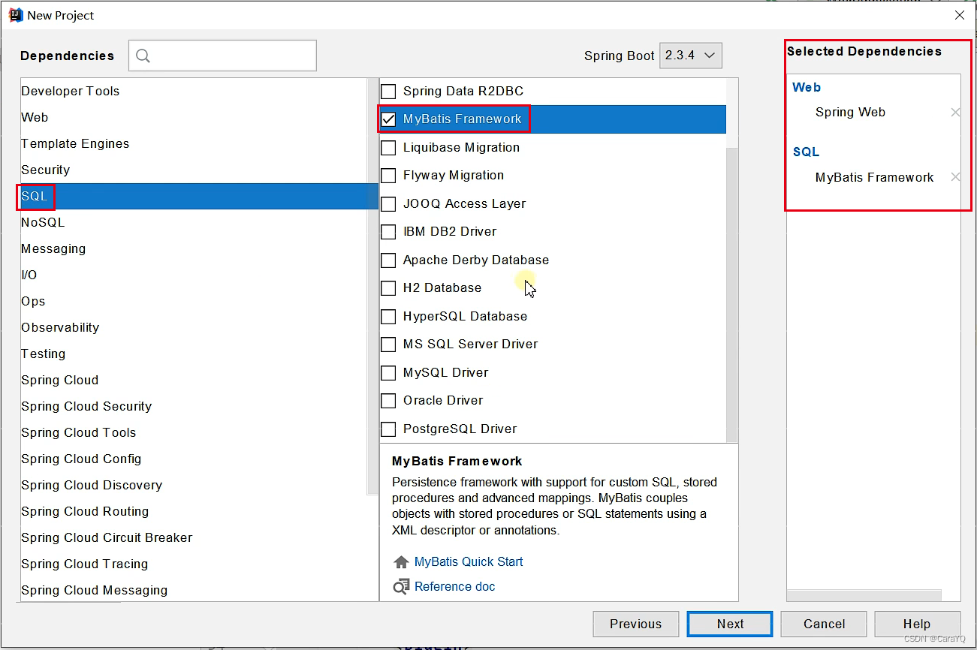The width and height of the screenshot is (977, 650).
Task: Click the SQL heading in Selected Dependencies
Action: coord(806,152)
